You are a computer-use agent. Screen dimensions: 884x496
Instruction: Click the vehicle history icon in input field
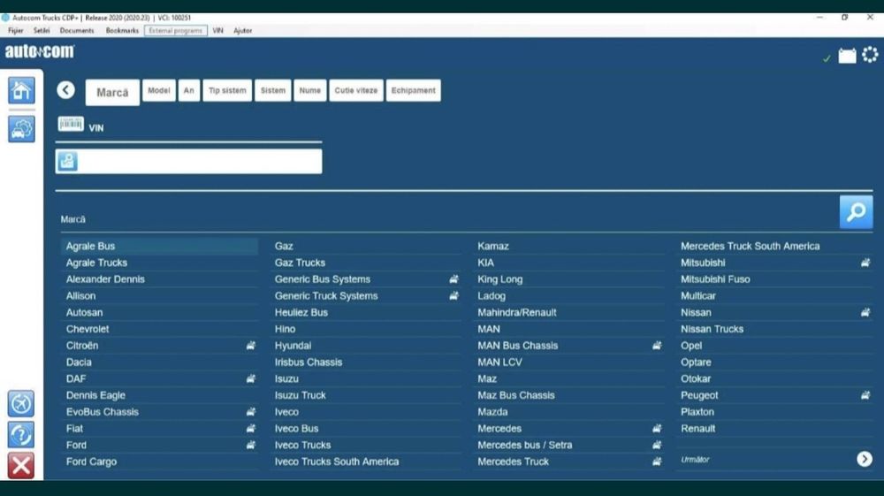coord(67,161)
